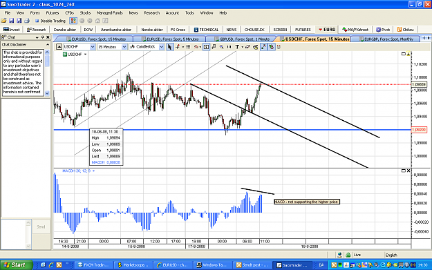
Task: Open the 15 Minutes period dropdown
Action: (x=124, y=47)
